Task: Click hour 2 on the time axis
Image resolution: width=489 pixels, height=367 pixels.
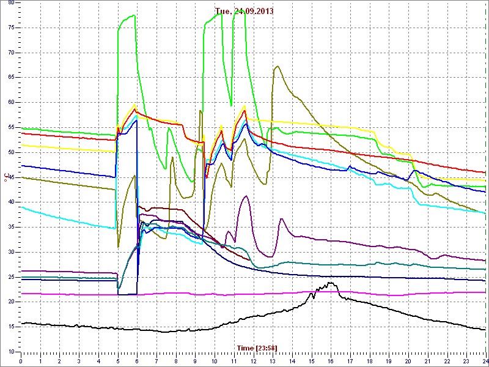Action: click(x=59, y=361)
